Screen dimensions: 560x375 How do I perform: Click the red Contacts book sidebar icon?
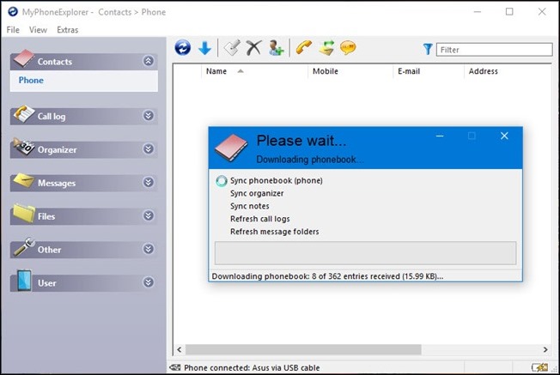tap(23, 58)
